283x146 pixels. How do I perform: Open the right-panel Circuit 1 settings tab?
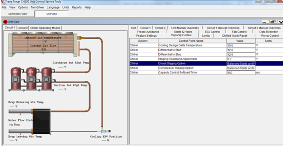click(x=146, y=28)
